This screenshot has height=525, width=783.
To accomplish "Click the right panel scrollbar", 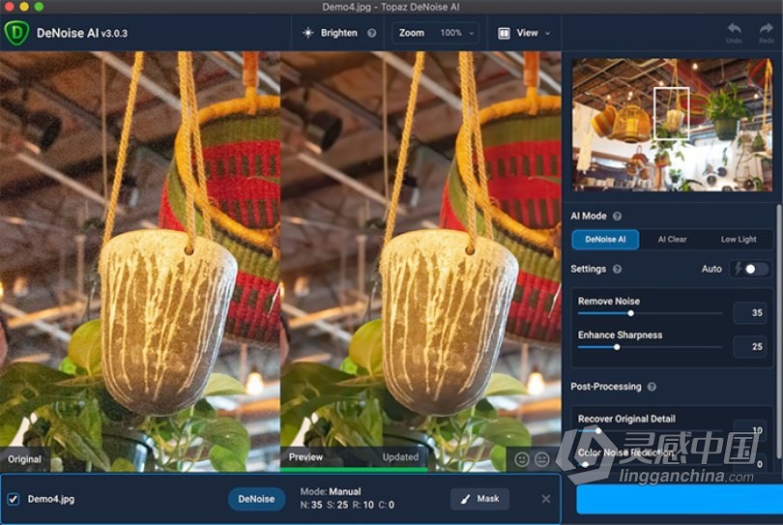I will (x=778, y=330).
